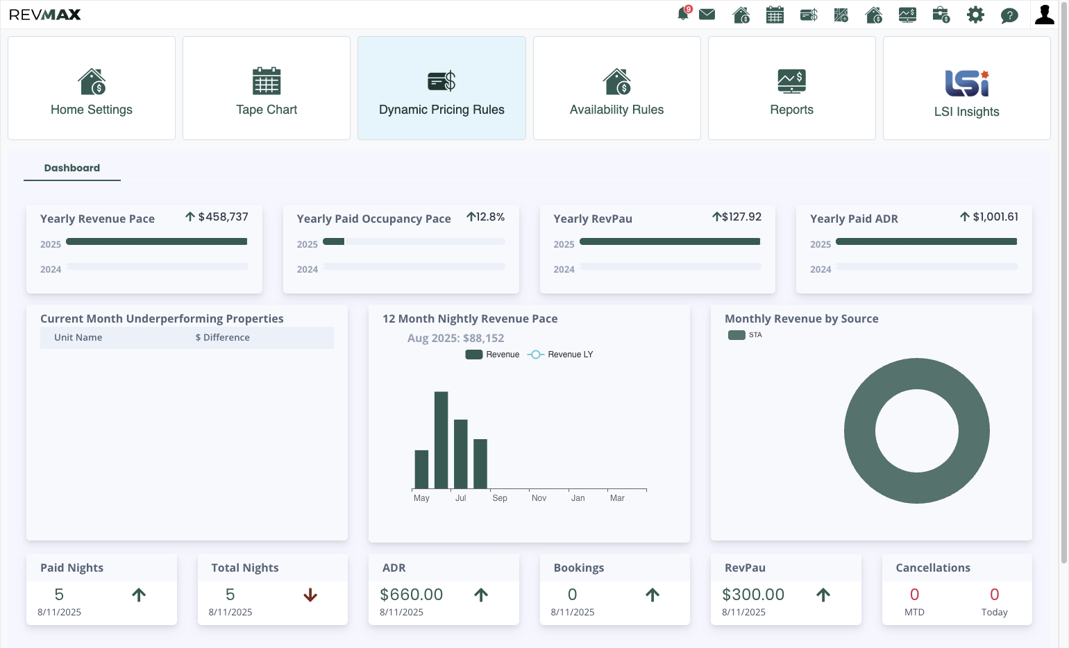
Task: Toggle the Revenue series in chart legend
Action: click(492, 355)
